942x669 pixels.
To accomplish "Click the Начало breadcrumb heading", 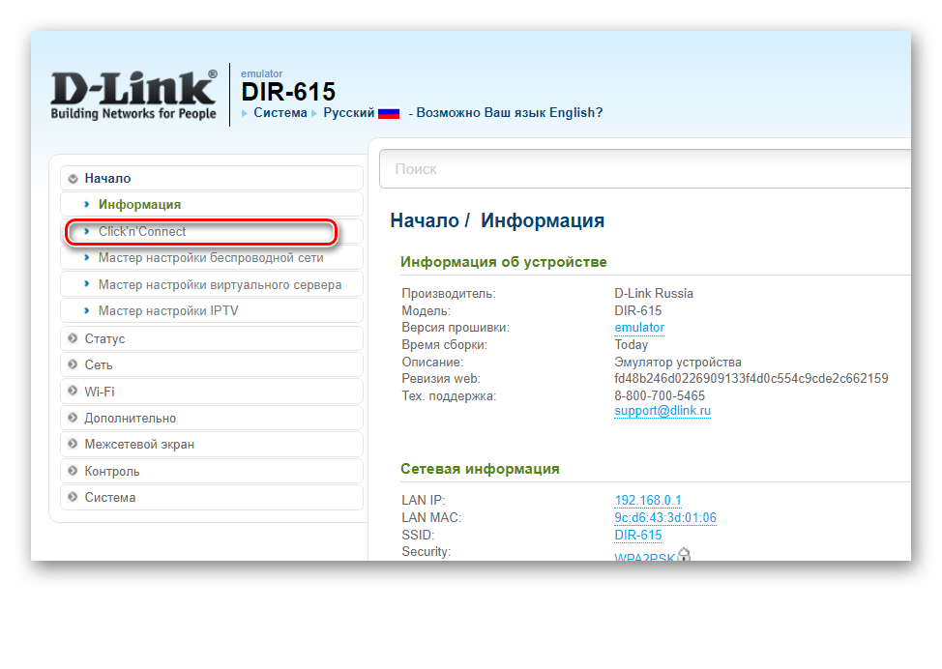I will [x=425, y=220].
